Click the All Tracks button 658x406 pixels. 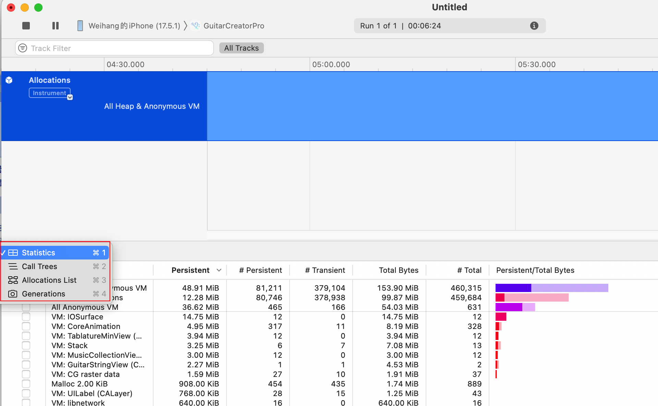[x=242, y=48]
